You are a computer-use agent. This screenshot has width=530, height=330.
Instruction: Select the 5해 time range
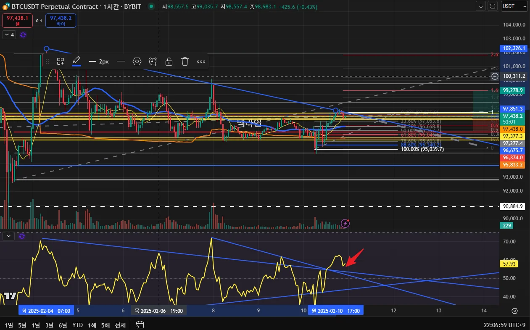tap(105, 325)
